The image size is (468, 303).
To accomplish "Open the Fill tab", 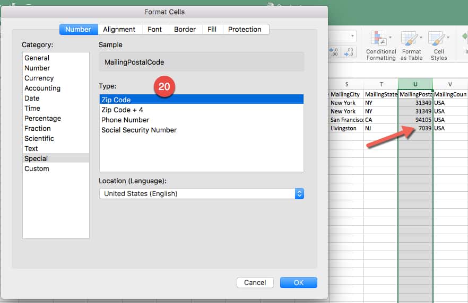I will click(212, 29).
